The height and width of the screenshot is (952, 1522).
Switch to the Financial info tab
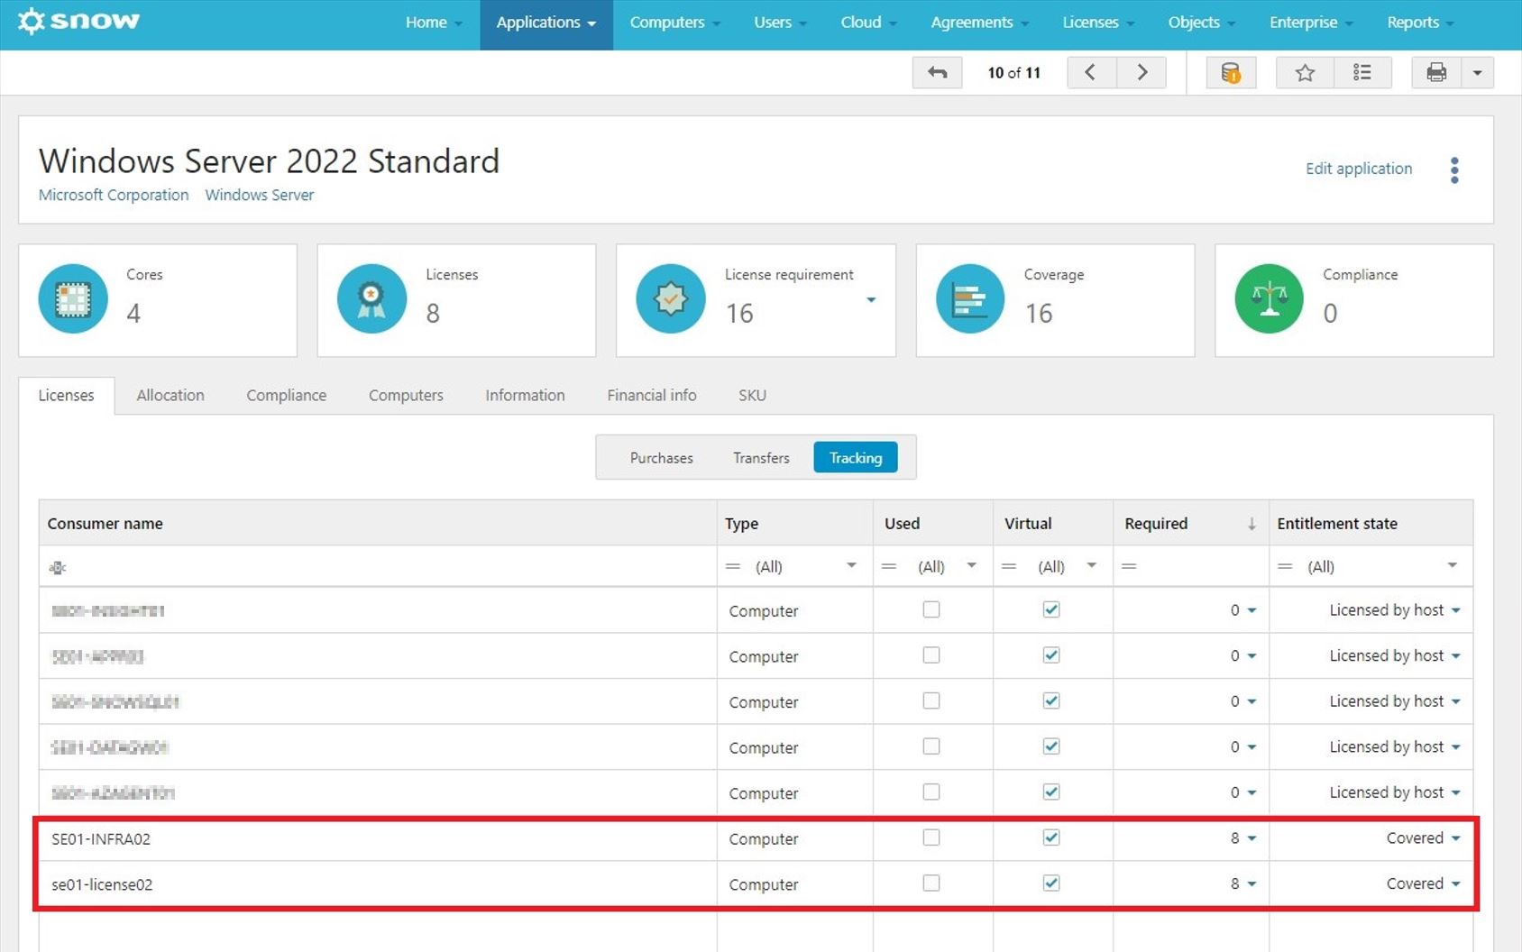coord(652,395)
